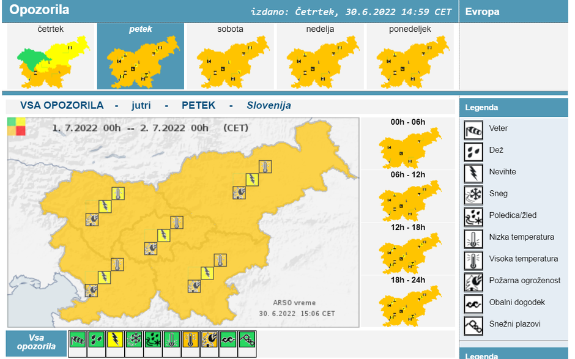
Task: Select the snow warning filter in bottom bar
Action: (x=134, y=339)
